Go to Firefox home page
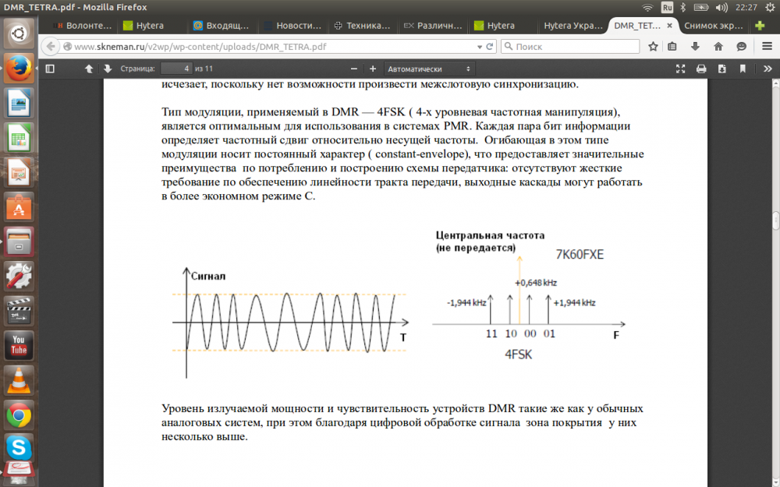 tap(718, 47)
